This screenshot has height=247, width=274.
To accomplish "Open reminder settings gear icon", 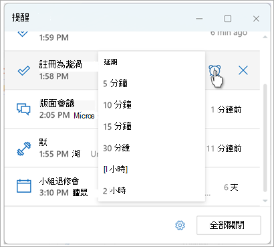I will pos(180,226).
